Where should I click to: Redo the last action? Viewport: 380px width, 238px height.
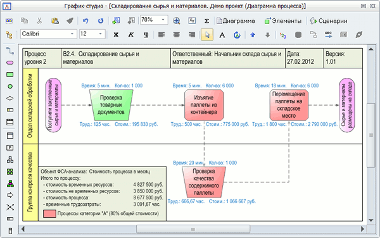coord(101,21)
